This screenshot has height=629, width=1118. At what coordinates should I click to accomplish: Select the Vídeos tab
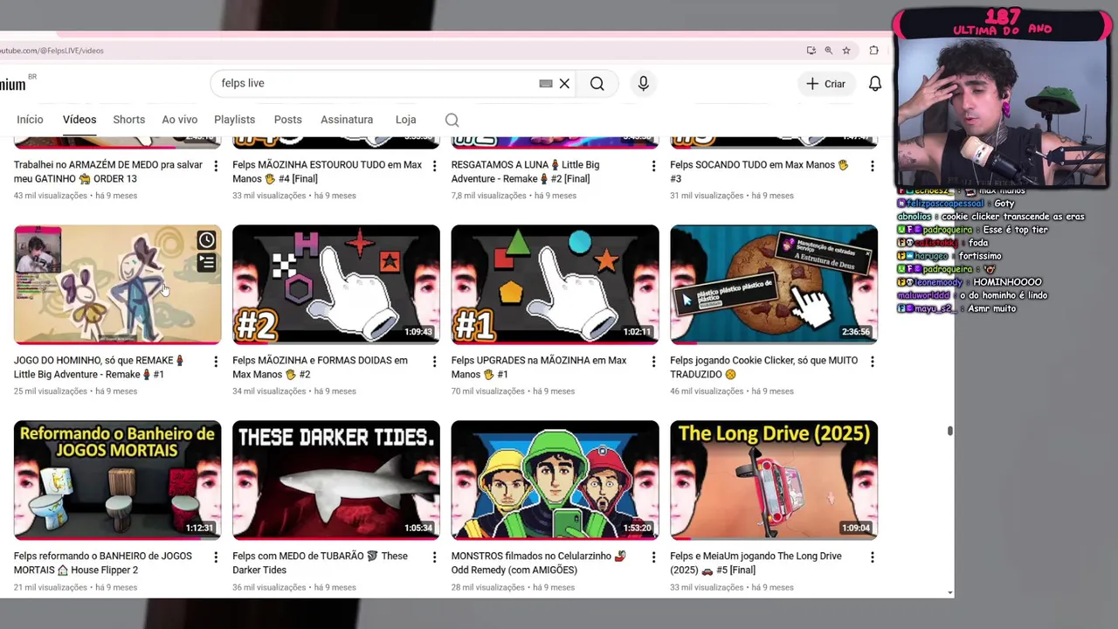[79, 120]
